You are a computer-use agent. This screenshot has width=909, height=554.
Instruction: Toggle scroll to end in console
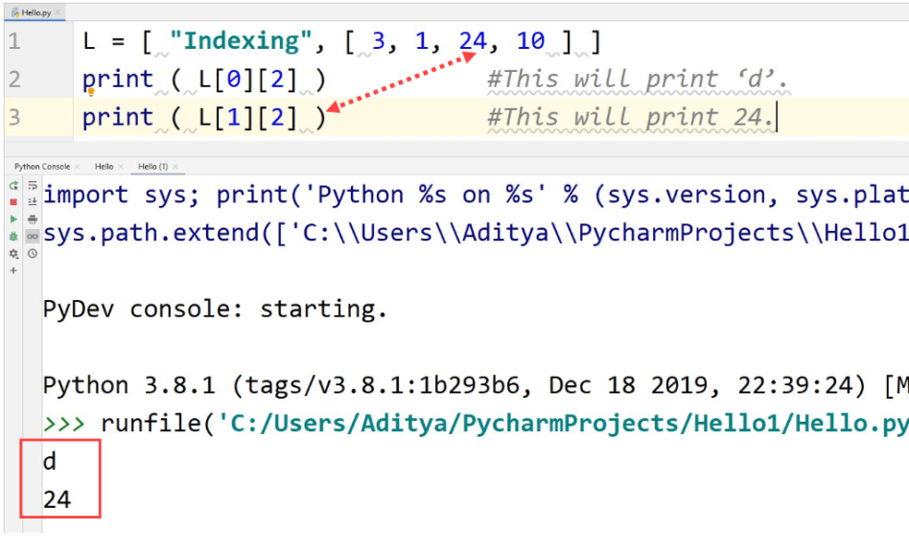(x=32, y=201)
